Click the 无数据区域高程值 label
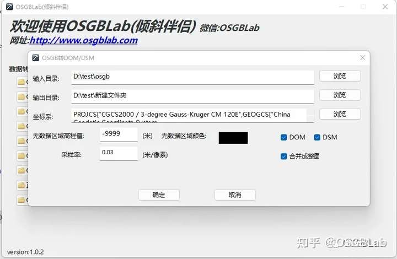This screenshot has width=397, height=259. tap(58, 136)
